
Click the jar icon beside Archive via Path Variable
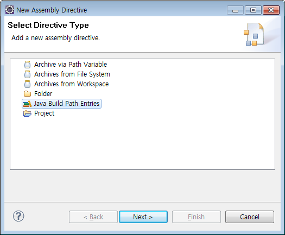27,65
